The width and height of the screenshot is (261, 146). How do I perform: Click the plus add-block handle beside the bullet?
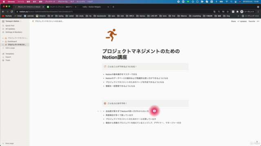(x=98, y=111)
